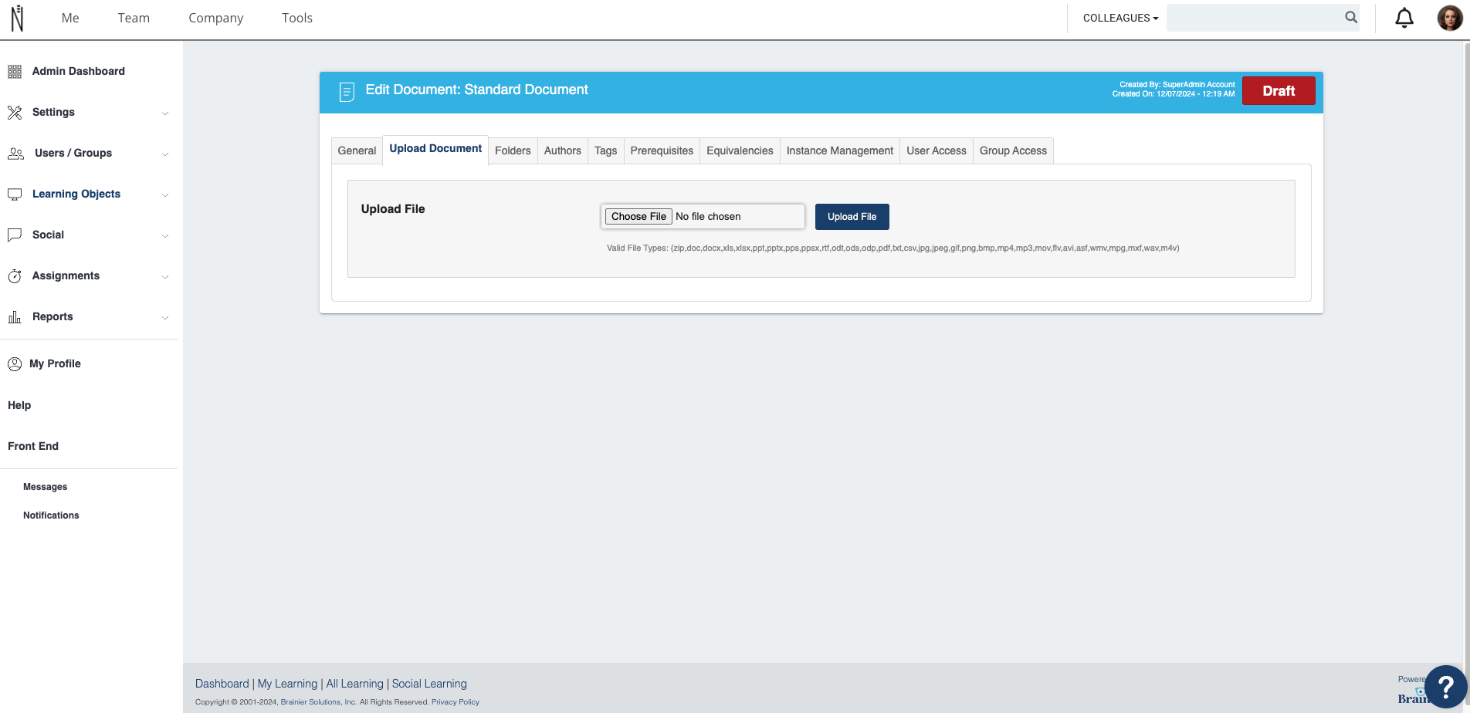1470x713 pixels.
Task: Open the User Access tab
Action: (936, 150)
